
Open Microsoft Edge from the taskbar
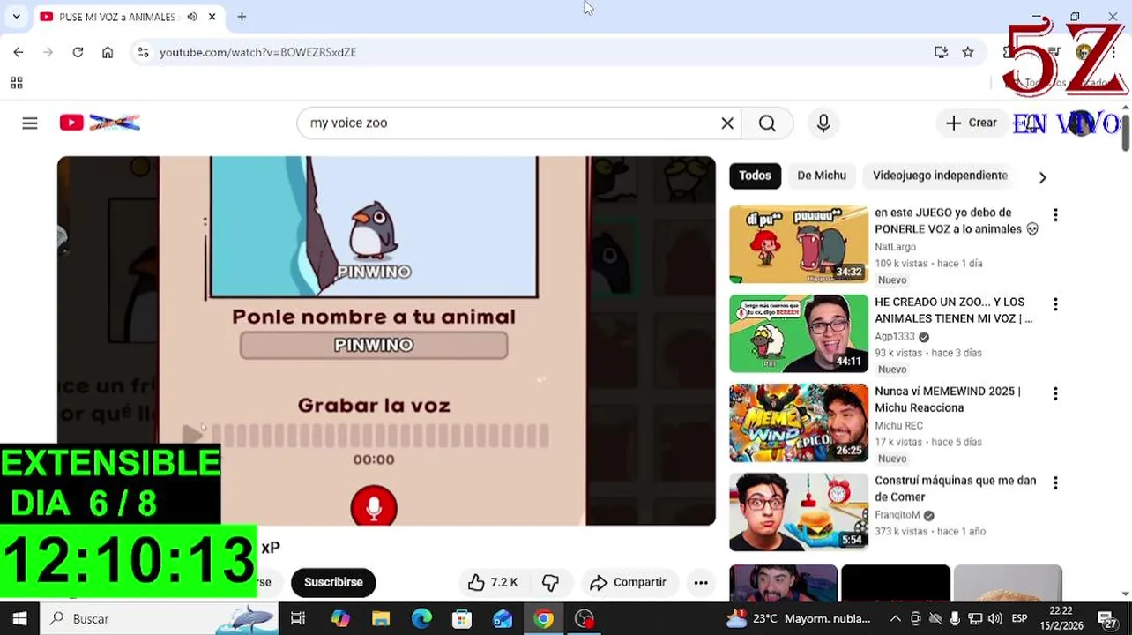click(421, 619)
